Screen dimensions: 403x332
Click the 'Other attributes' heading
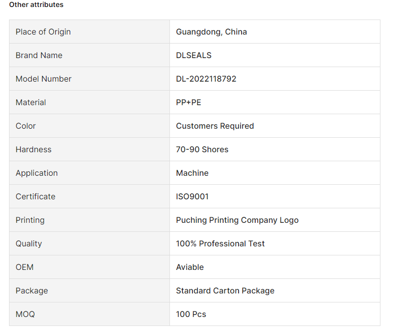pyautogui.click(x=36, y=5)
